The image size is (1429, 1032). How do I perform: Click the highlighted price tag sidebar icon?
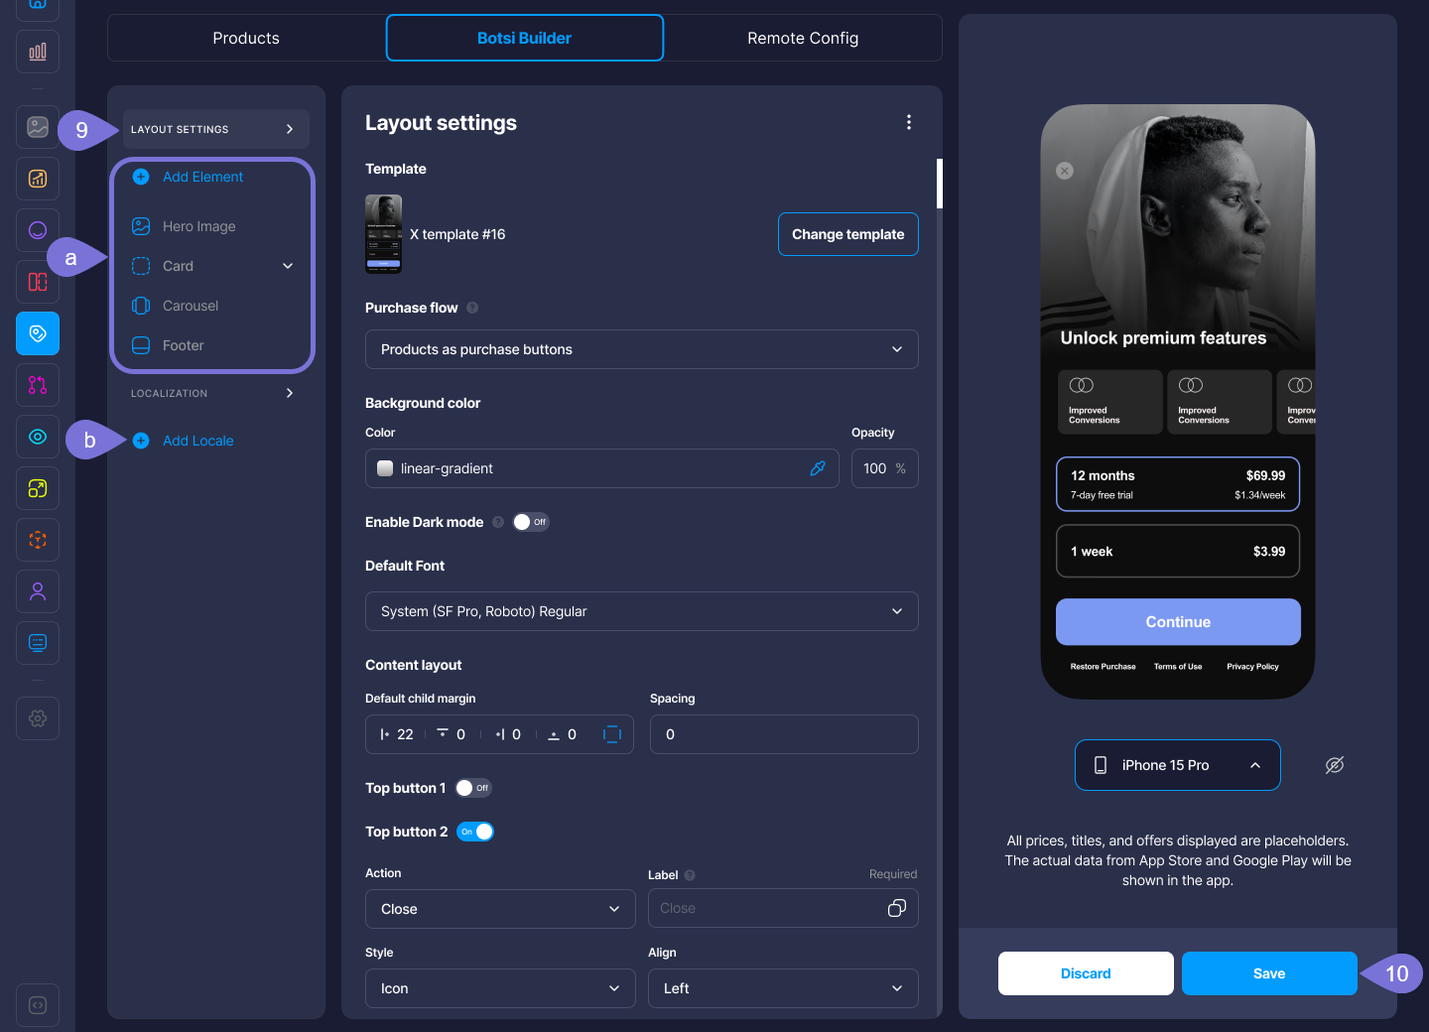38,333
